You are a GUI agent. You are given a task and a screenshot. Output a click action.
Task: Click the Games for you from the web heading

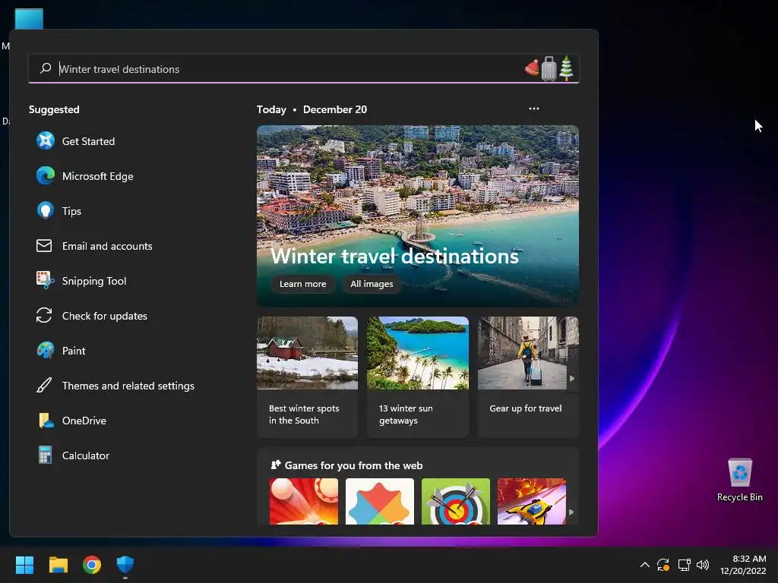(353, 465)
